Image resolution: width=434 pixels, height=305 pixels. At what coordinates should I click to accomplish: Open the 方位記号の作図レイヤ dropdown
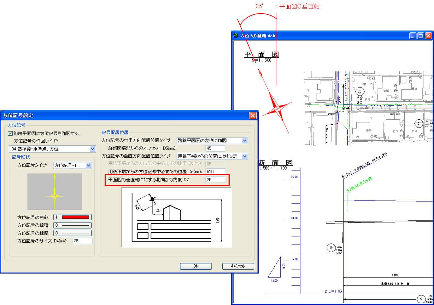[x=92, y=149]
